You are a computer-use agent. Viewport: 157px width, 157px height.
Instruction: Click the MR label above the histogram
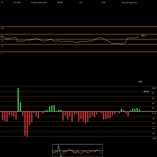tap(140, 82)
